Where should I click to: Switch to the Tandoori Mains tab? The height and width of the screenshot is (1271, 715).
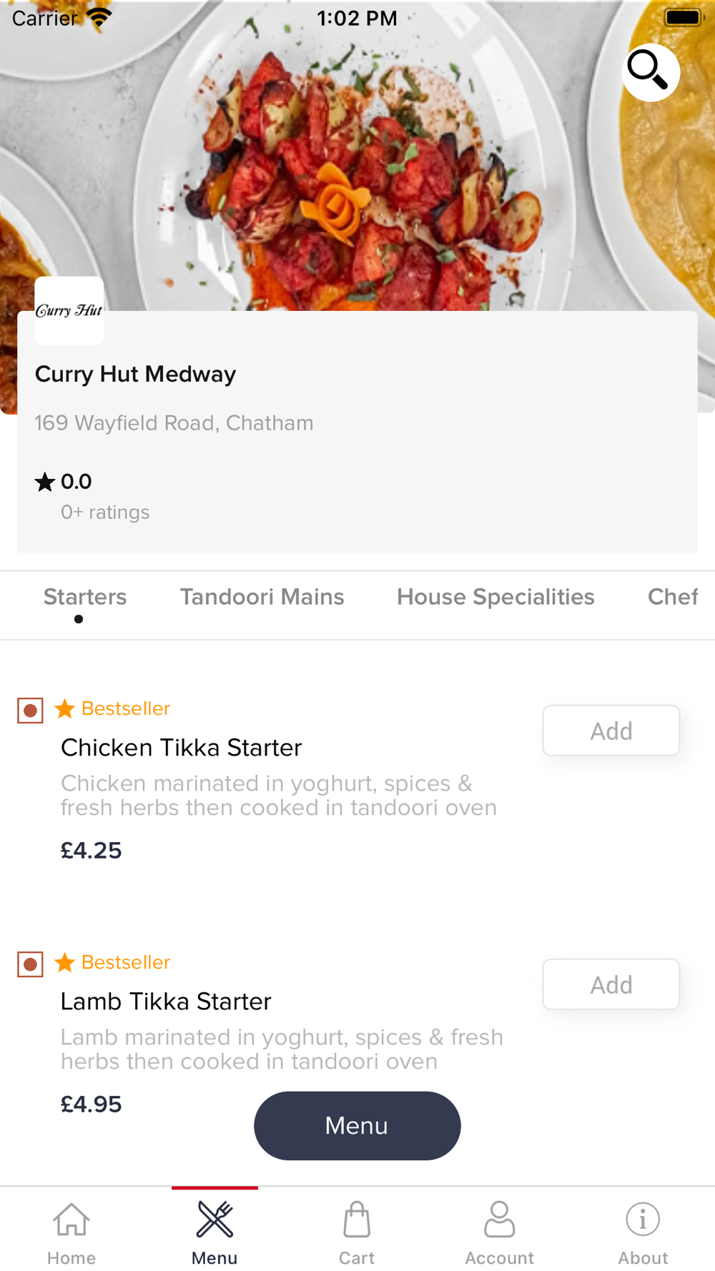(262, 597)
